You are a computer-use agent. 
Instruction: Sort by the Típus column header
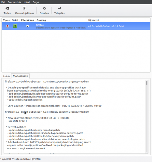tap(6, 20)
